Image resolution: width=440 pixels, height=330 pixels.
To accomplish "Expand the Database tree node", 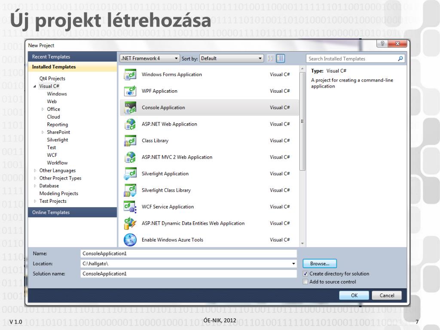I will pos(35,186).
